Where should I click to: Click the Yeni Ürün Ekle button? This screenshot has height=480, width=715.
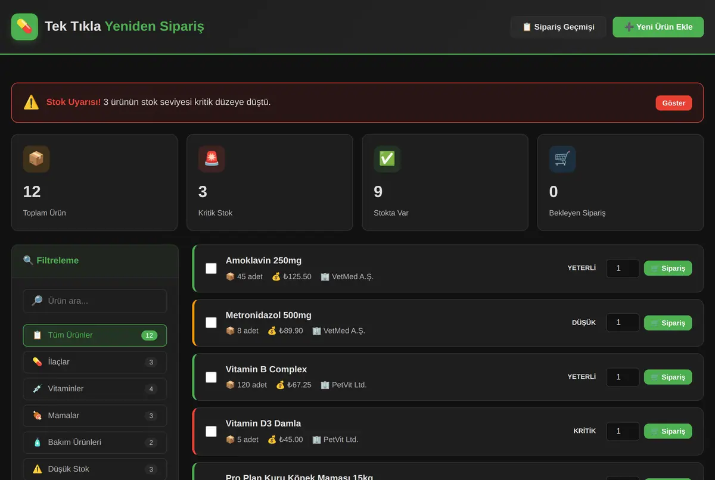(658, 27)
